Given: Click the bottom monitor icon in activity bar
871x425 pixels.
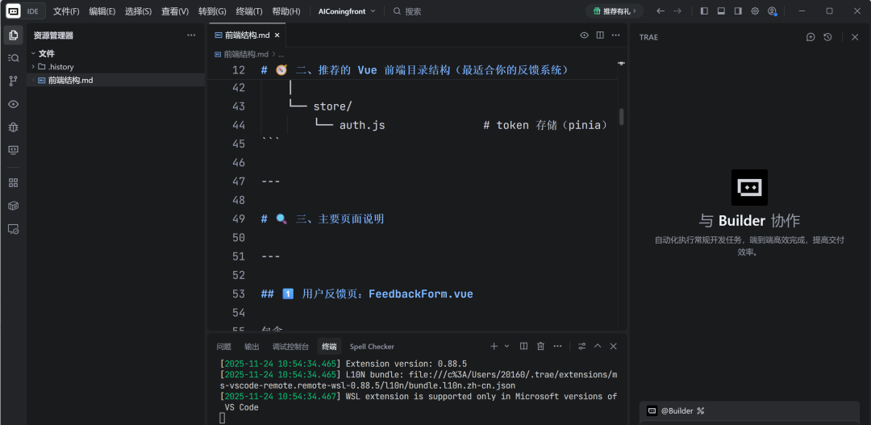Looking at the screenshot, I should [14, 229].
